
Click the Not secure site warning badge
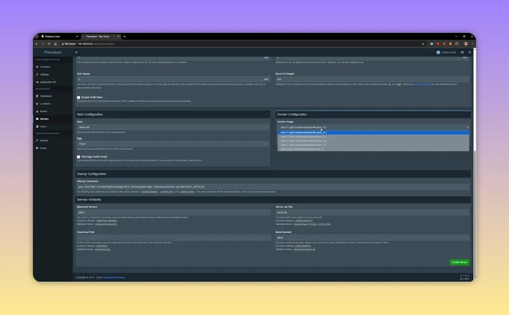click(x=68, y=44)
